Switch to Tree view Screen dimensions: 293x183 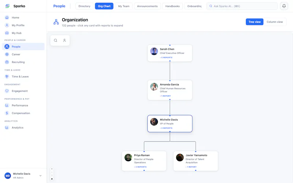[x=255, y=22]
